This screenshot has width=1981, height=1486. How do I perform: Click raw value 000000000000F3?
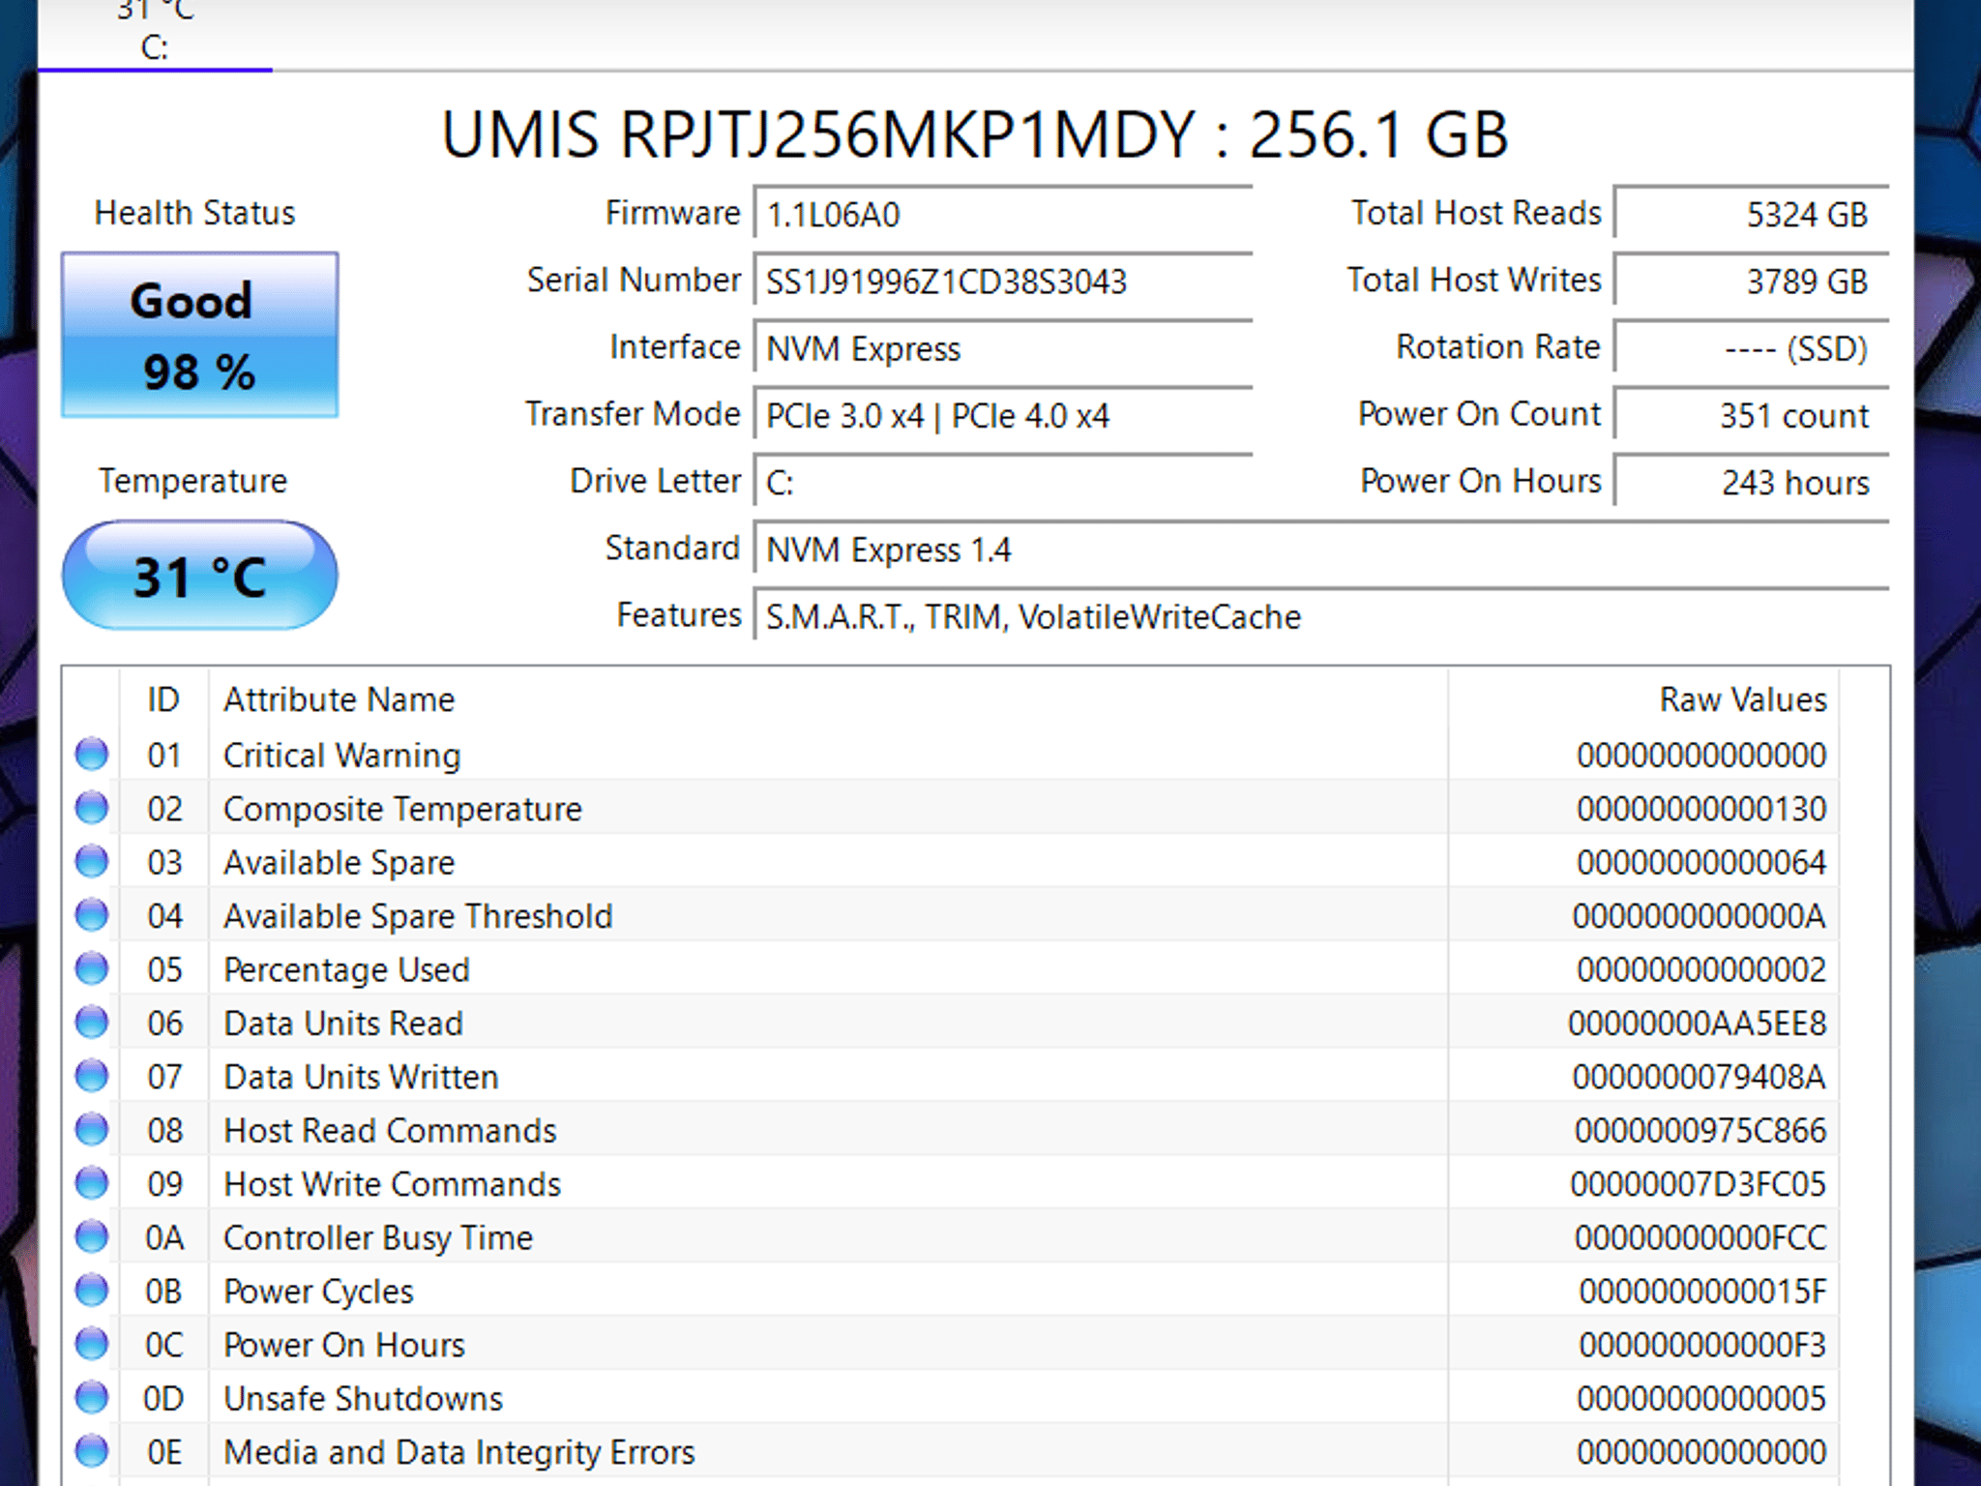pyautogui.click(x=1702, y=1345)
